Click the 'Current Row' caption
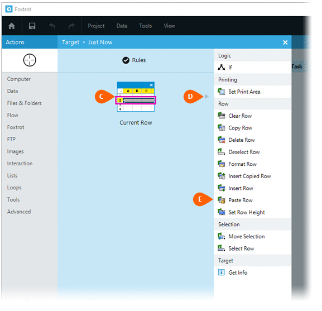 (x=136, y=123)
